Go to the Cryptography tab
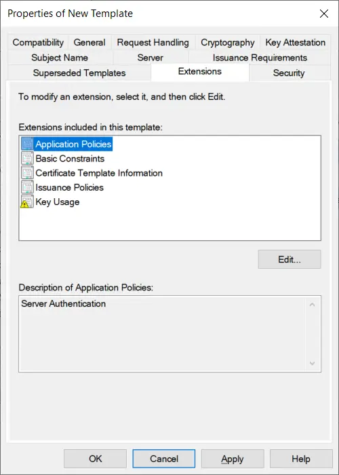 (x=228, y=42)
